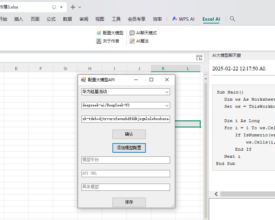Click the 确认 button
The width and height of the screenshot is (275, 220).
[x=129, y=134]
